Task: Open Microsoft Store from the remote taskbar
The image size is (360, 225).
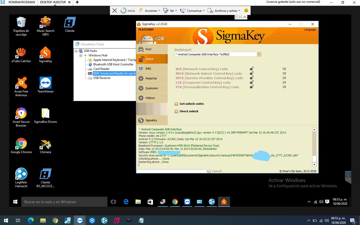Action: 150,202
